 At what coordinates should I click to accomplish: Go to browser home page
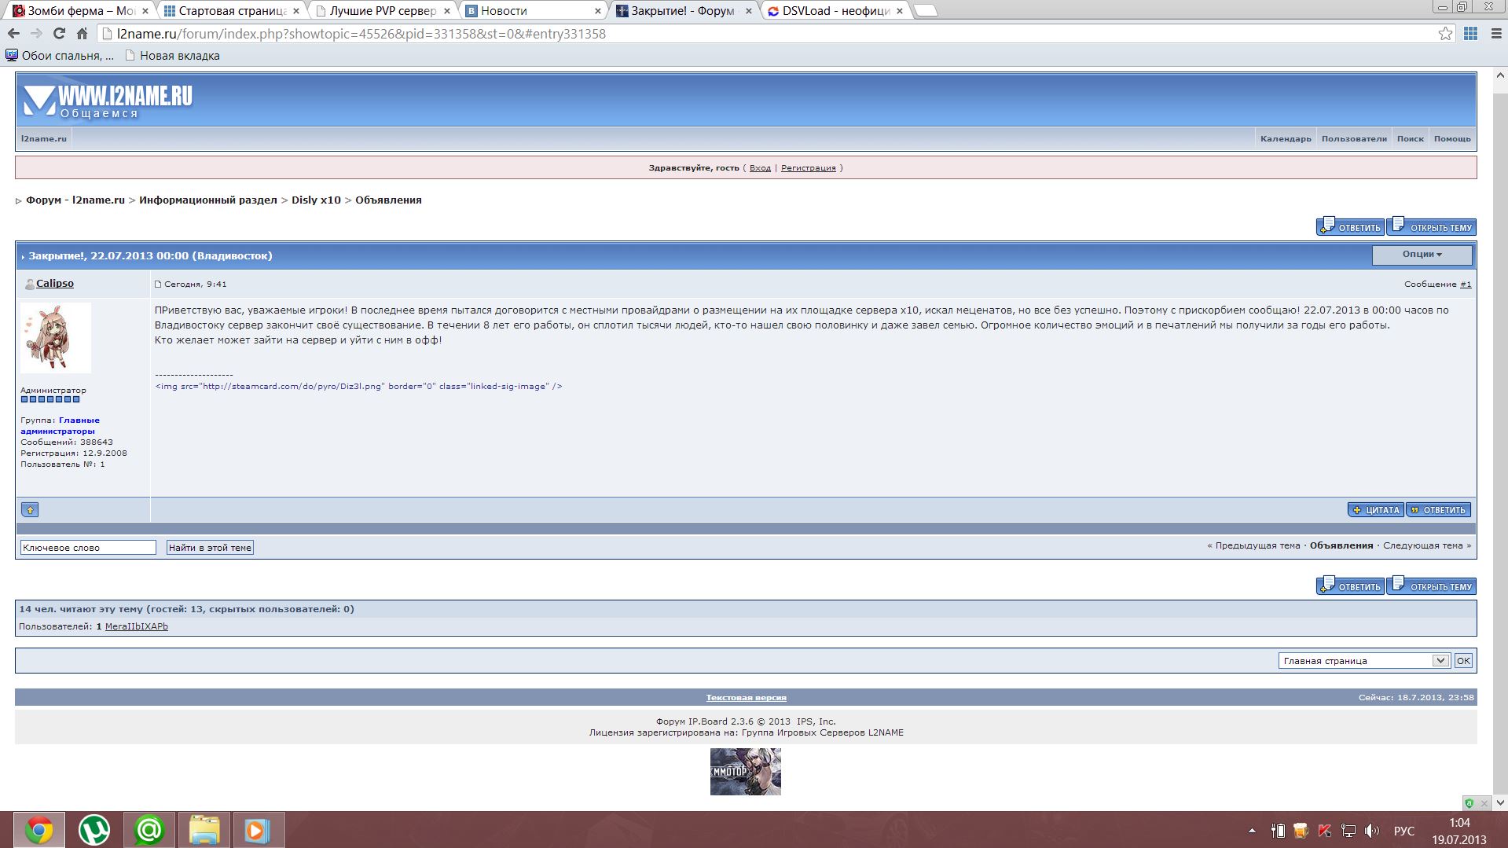pyautogui.click(x=82, y=34)
